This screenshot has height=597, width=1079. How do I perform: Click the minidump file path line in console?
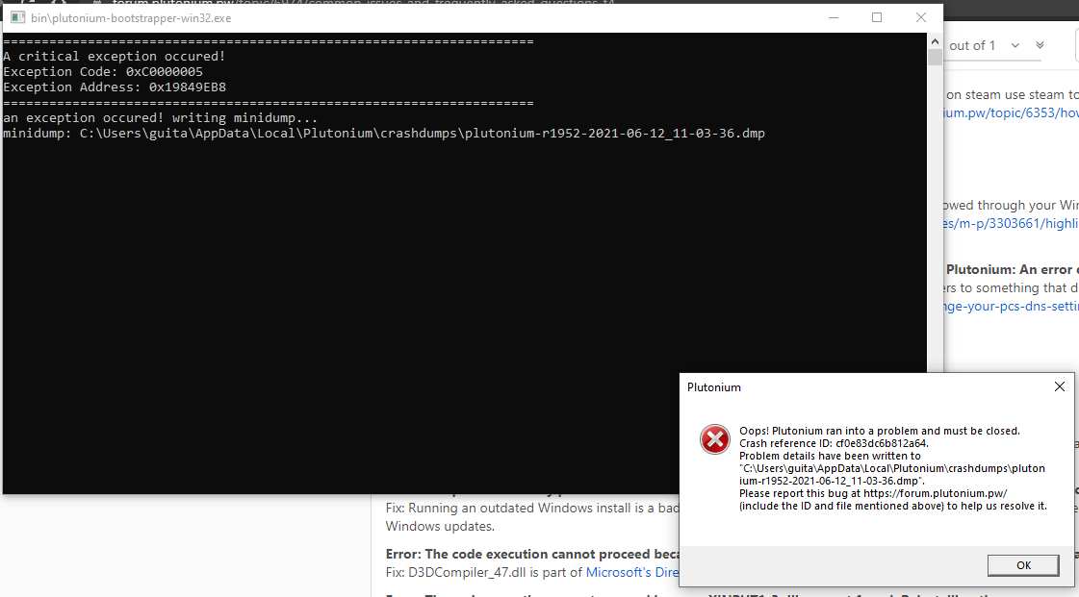[384, 134]
